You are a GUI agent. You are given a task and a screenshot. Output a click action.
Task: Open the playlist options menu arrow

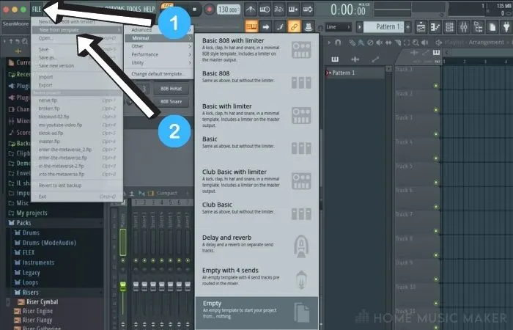[x=329, y=43]
